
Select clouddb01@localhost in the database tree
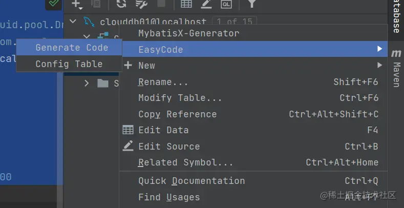point(153,22)
